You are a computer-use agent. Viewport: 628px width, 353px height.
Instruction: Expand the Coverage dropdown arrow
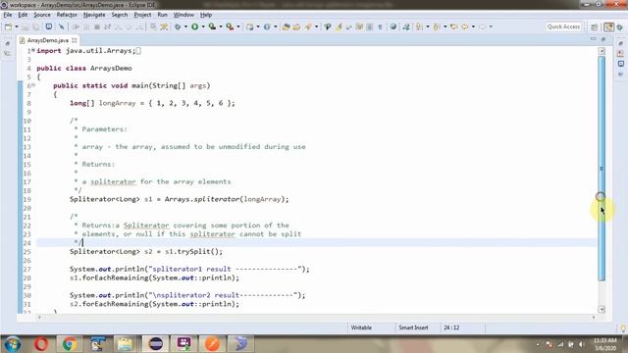pyautogui.click(x=221, y=26)
